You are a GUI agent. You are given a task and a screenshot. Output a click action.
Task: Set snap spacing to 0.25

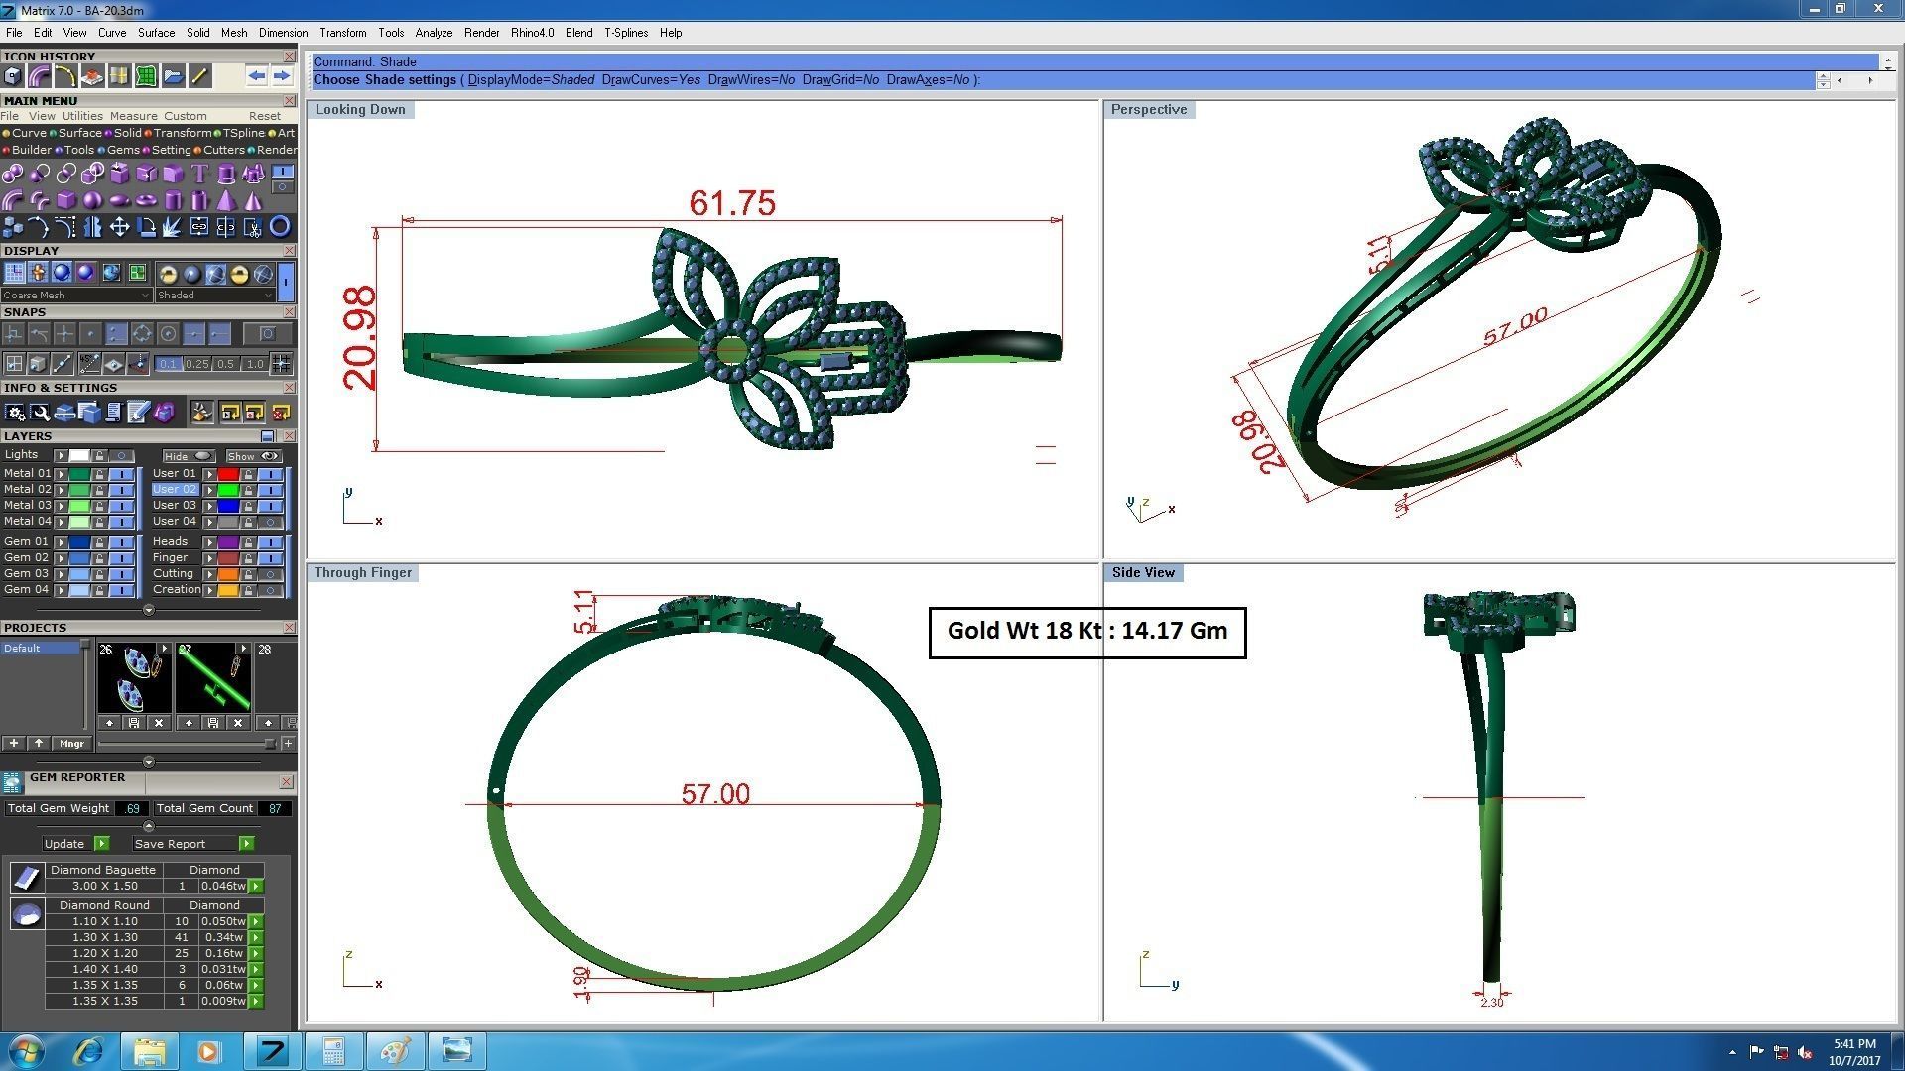click(196, 364)
